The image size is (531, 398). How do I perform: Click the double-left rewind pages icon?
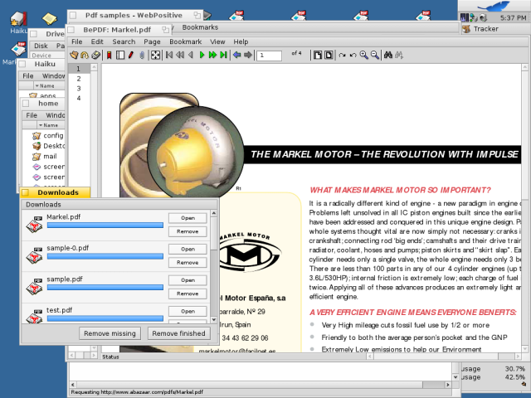[180, 55]
